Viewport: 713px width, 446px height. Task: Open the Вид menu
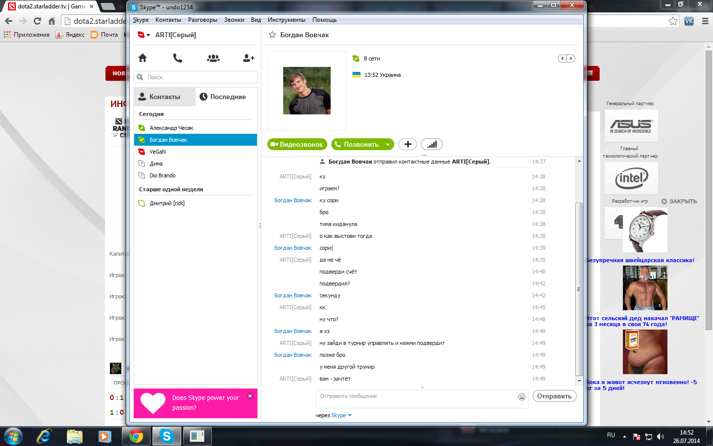256,20
